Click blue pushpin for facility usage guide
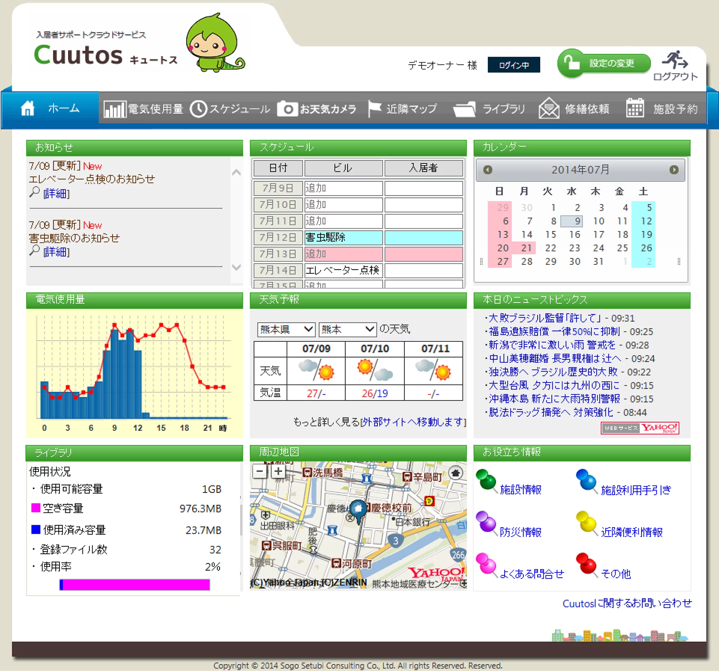Screen dimensions: 719x671 (586, 481)
